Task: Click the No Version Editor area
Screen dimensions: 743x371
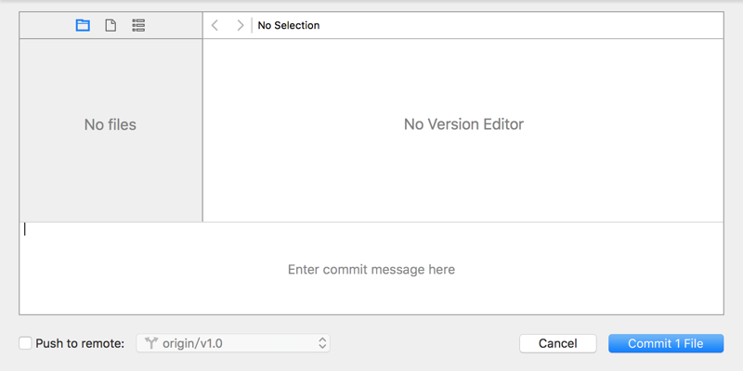Action: (463, 124)
